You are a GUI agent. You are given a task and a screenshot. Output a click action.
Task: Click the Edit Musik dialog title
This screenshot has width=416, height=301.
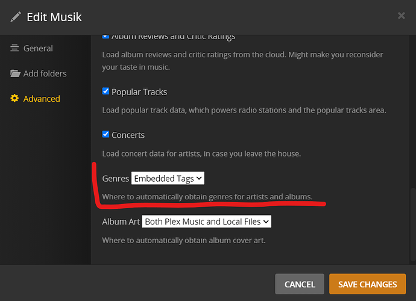coord(54,16)
